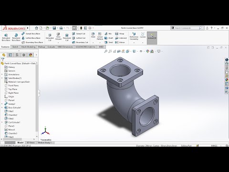The width and height of the screenshot is (229, 172).
Task: Select Mirror1 in feature tree
Action: 10,129
